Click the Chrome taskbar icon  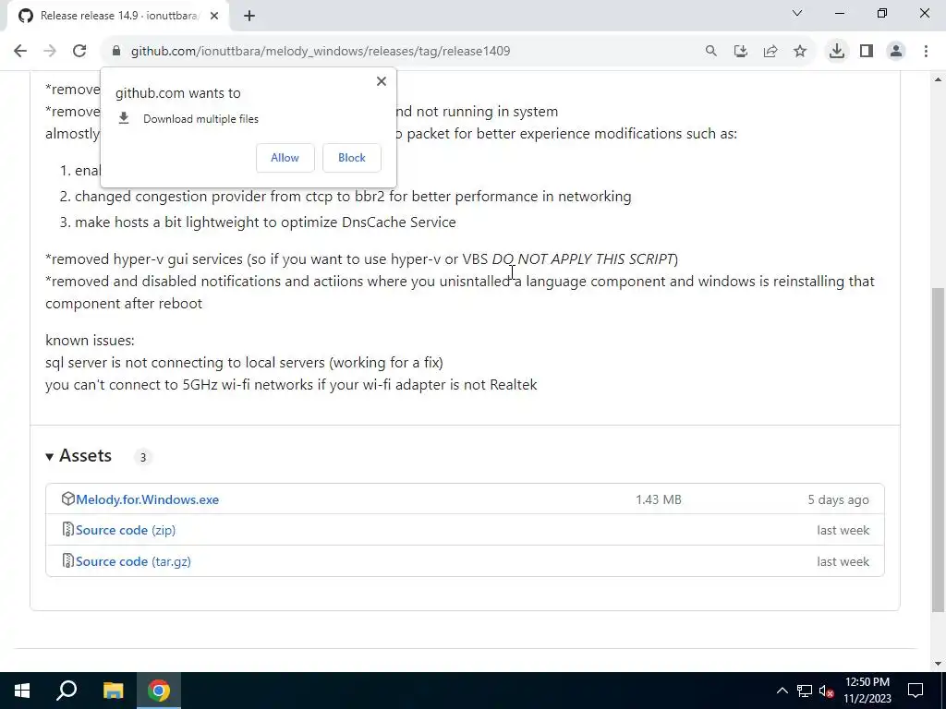point(159,691)
